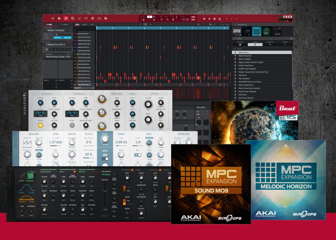This screenshot has width=336, height=240.
Task: Switch to the AUDIO tab
Action: [x=64, y=25]
